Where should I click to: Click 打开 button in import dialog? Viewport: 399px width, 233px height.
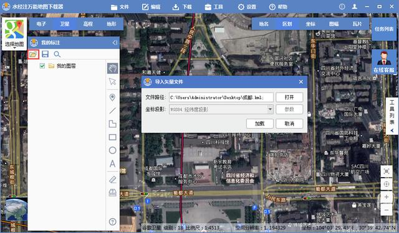(x=289, y=98)
